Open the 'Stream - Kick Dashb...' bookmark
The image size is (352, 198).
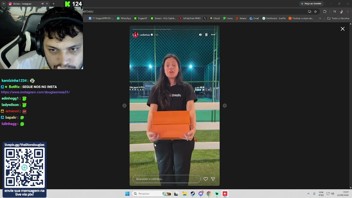(x=163, y=18)
